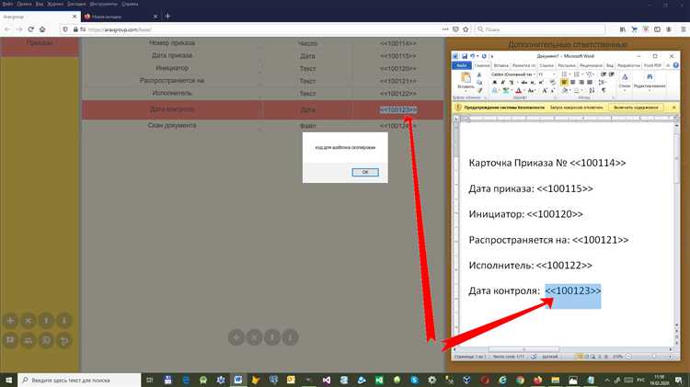Click the bookmark star in the address bar

click(x=466, y=29)
